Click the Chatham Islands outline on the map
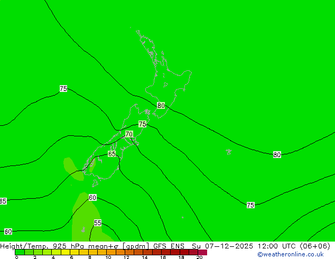The image size is (335, 259). [x=229, y=152]
